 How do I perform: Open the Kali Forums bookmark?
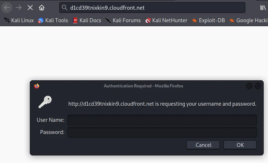(x=123, y=20)
